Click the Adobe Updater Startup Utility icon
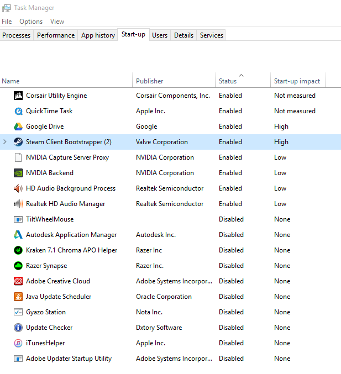 (x=18, y=359)
